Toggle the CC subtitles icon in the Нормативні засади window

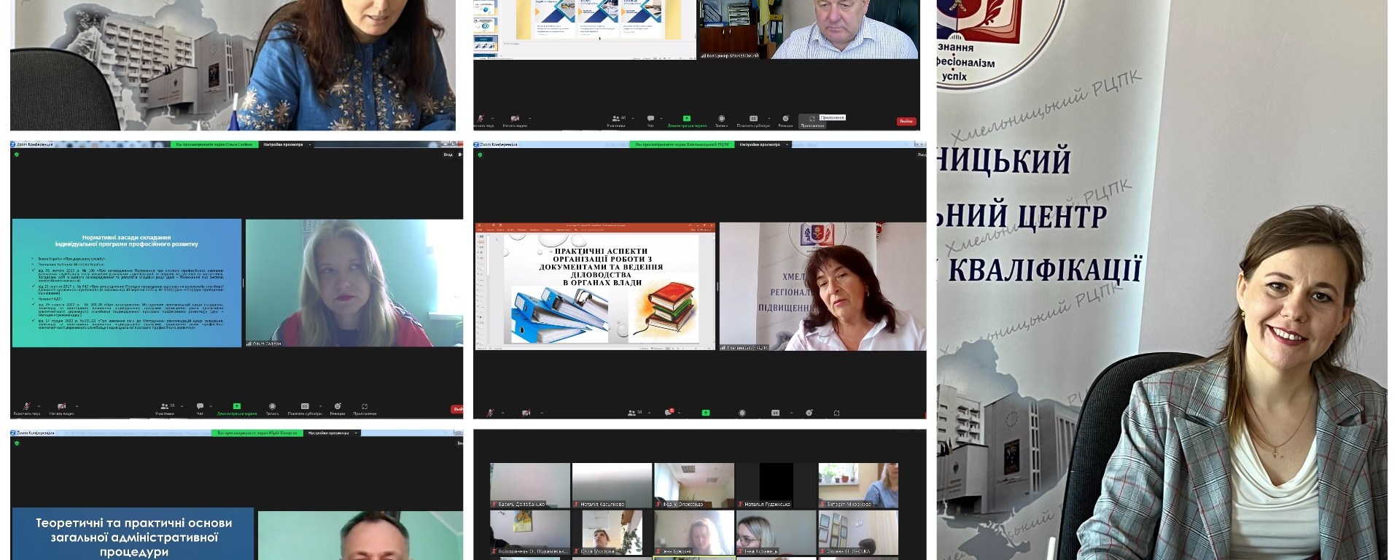pos(305,406)
